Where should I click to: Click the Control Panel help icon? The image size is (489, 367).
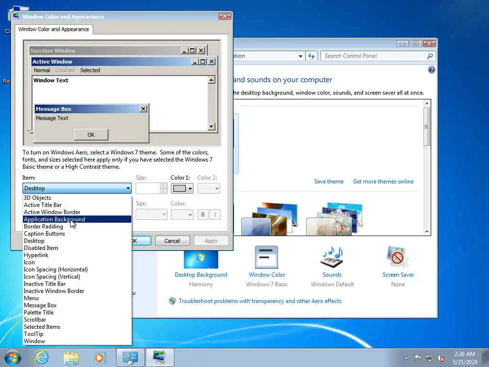click(x=431, y=70)
